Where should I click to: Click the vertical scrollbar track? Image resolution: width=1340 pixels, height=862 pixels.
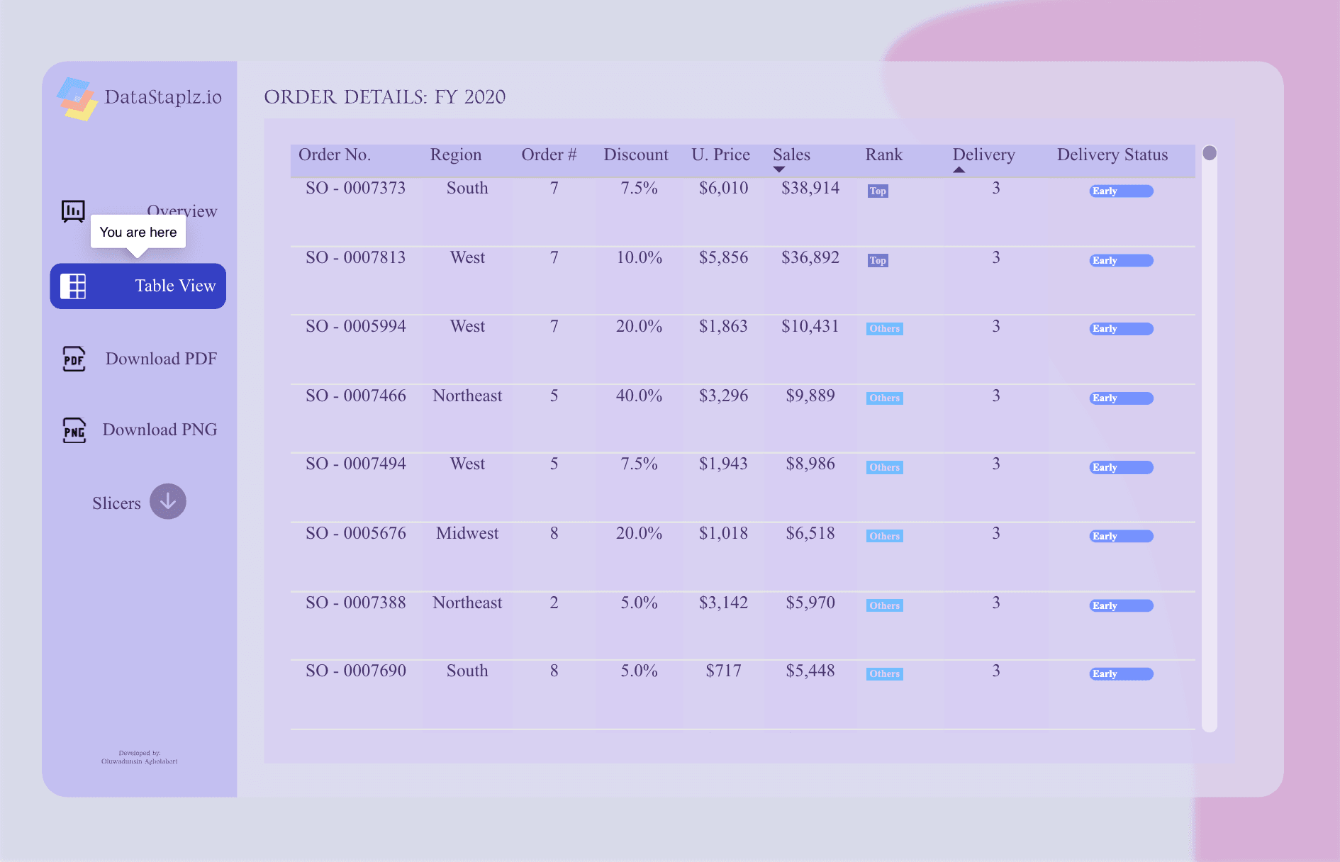1210,438
